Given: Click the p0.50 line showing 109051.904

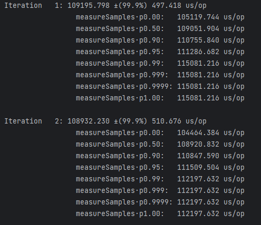Looking at the screenshot, I should click(x=160, y=29).
